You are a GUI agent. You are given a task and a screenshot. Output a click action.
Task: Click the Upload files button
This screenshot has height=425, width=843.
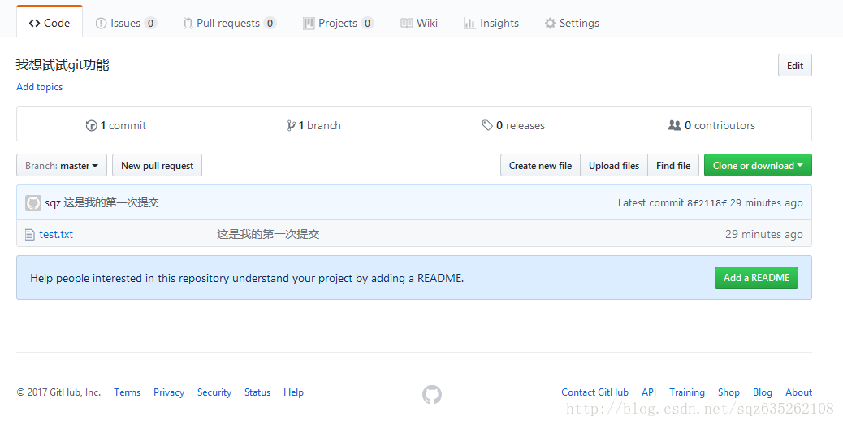[x=614, y=166]
